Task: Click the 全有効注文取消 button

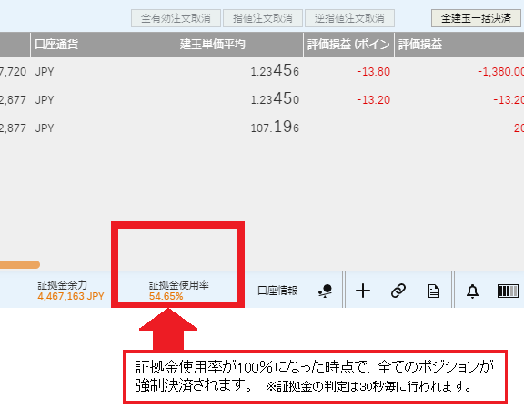Action: 176,18
